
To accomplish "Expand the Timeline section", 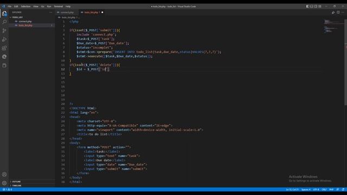I will tap(17, 185).
